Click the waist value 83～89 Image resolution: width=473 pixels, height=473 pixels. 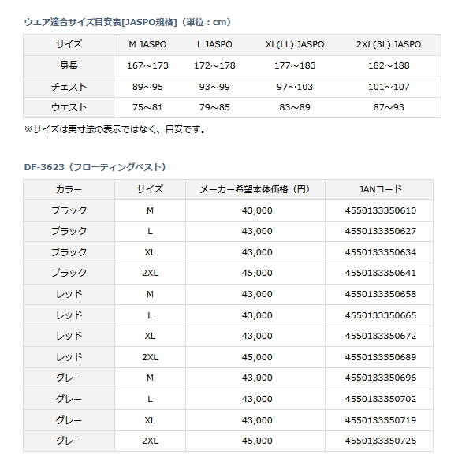coord(295,107)
